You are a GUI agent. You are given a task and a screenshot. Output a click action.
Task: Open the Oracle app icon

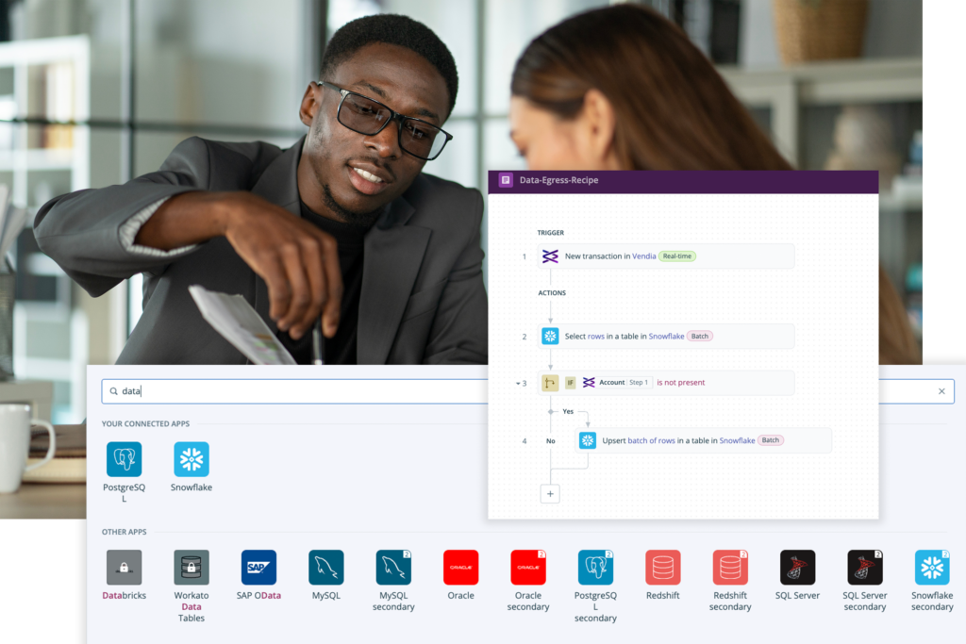pos(460,567)
